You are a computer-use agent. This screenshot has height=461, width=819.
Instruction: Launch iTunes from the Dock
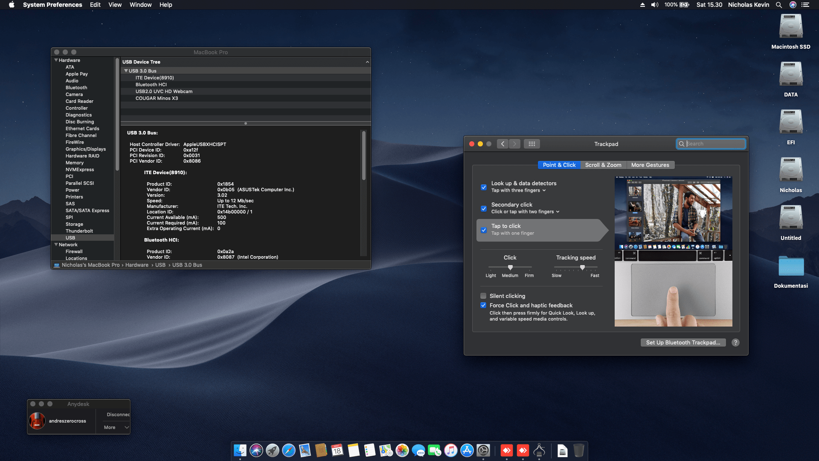(450, 451)
